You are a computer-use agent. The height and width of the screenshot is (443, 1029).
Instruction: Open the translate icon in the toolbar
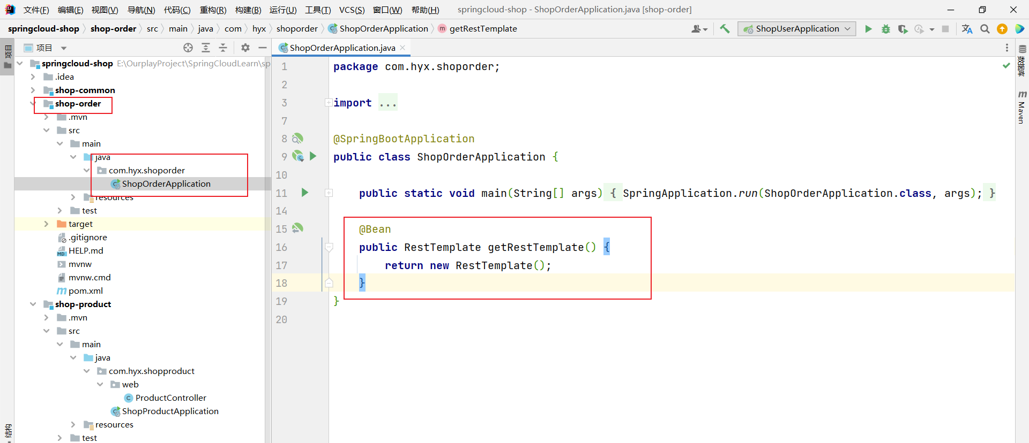(967, 29)
